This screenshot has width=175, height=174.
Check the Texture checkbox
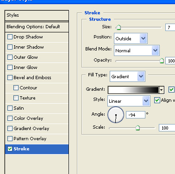[16, 98]
